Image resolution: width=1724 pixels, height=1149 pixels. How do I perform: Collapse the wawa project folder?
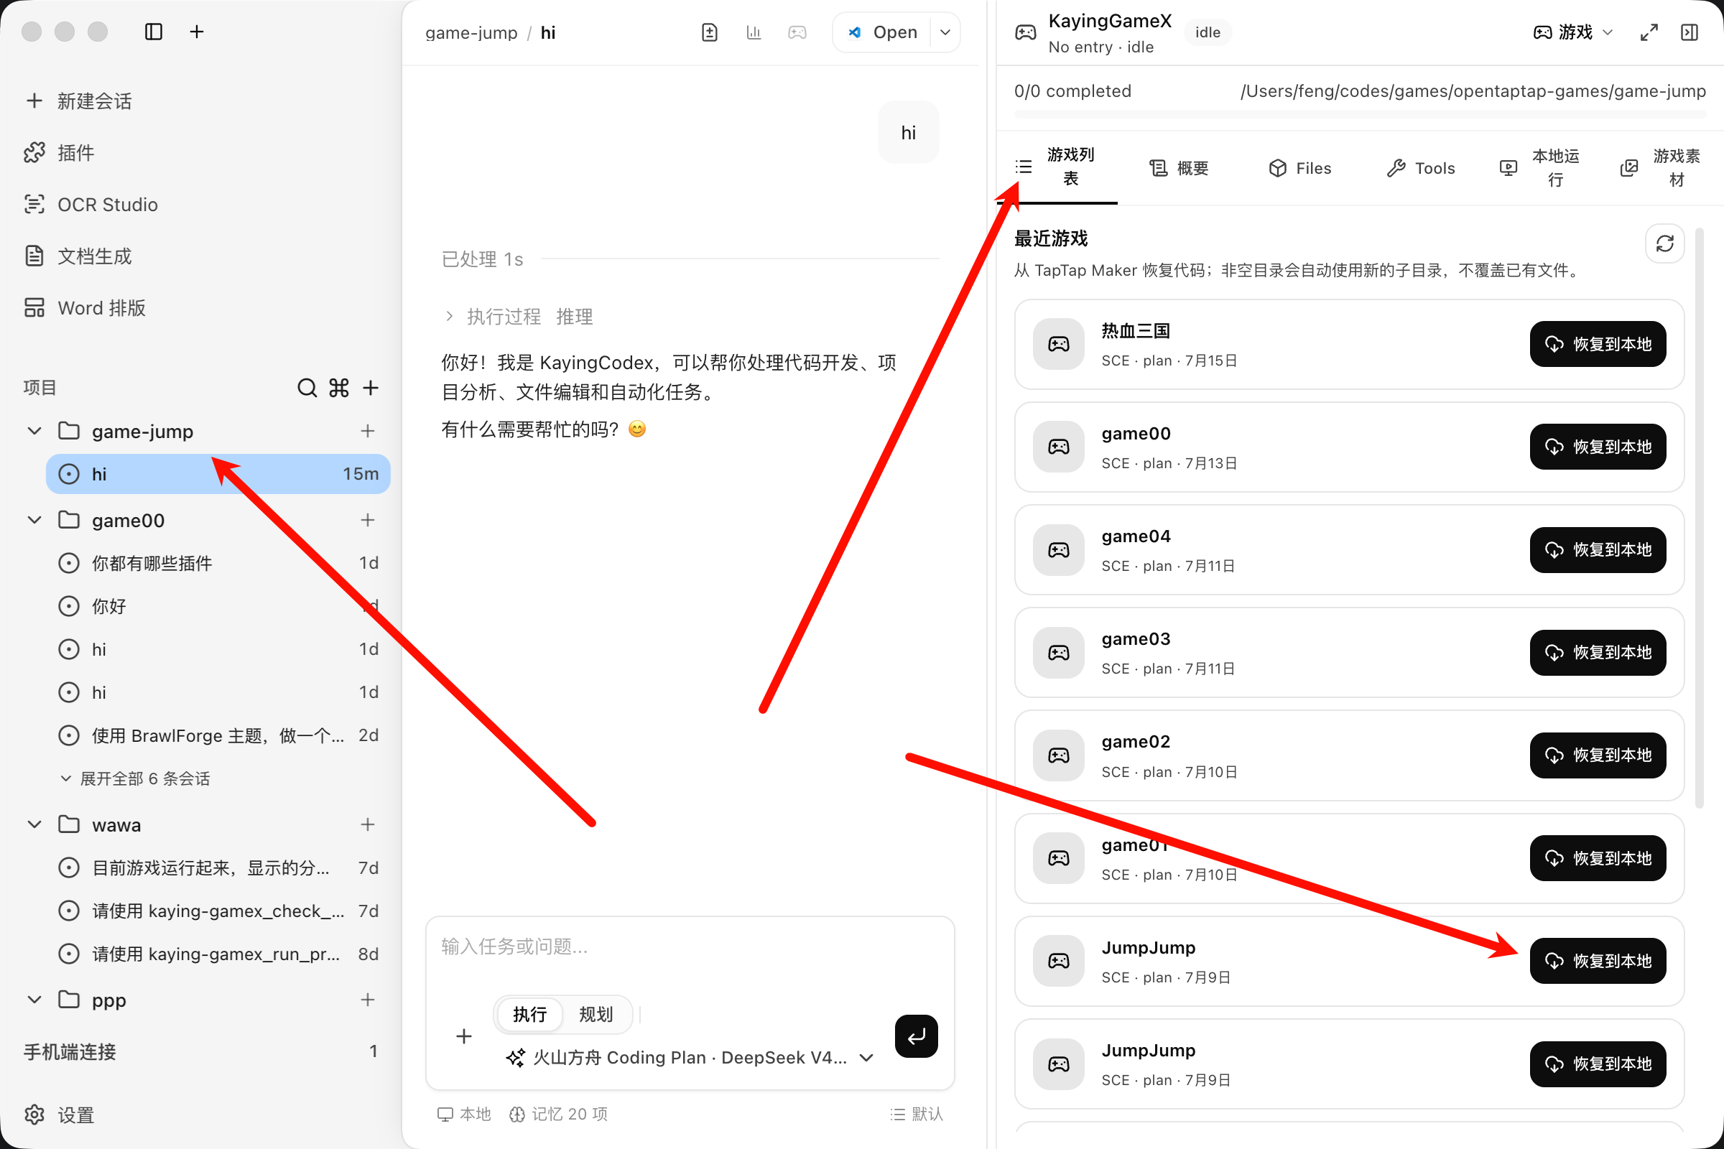pyautogui.click(x=34, y=824)
